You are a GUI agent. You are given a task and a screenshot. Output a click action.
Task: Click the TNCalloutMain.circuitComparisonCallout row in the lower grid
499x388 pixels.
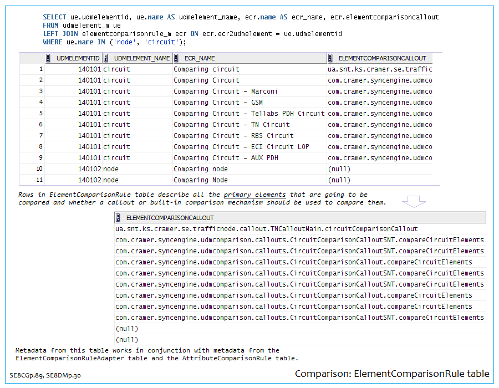point(266,229)
